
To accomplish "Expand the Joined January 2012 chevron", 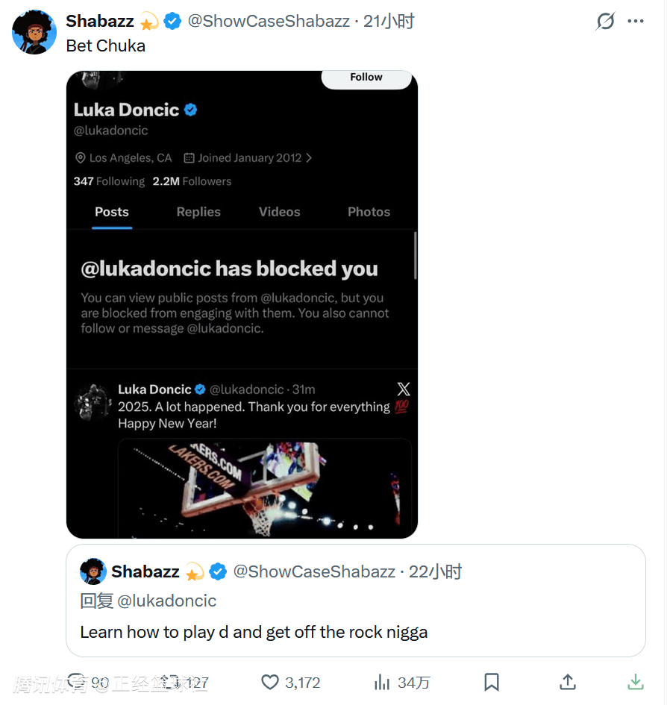I will pos(310,158).
